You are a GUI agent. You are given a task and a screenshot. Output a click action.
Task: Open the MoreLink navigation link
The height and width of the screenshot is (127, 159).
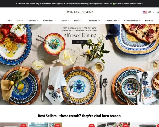[x=149, y=21]
